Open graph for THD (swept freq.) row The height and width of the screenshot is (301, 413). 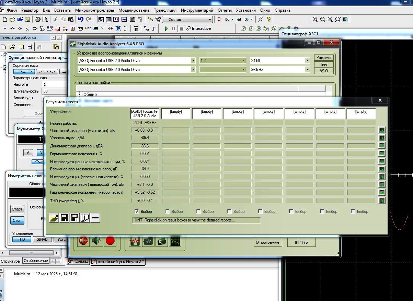coord(381,201)
